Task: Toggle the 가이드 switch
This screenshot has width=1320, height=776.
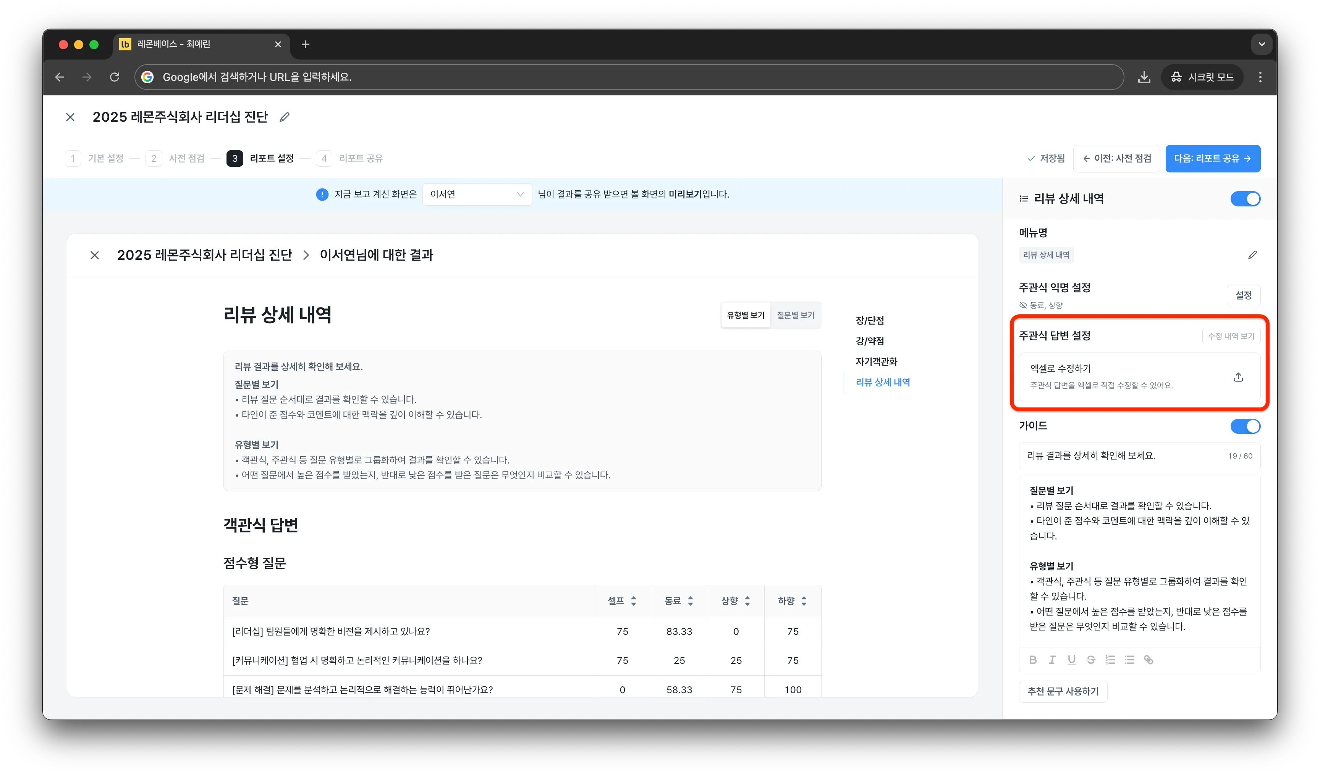Action: point(1245,427)
